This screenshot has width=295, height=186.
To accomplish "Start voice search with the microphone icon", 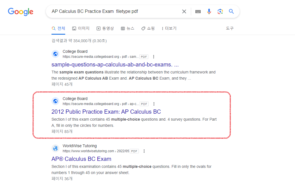I will tap(209, 11).
